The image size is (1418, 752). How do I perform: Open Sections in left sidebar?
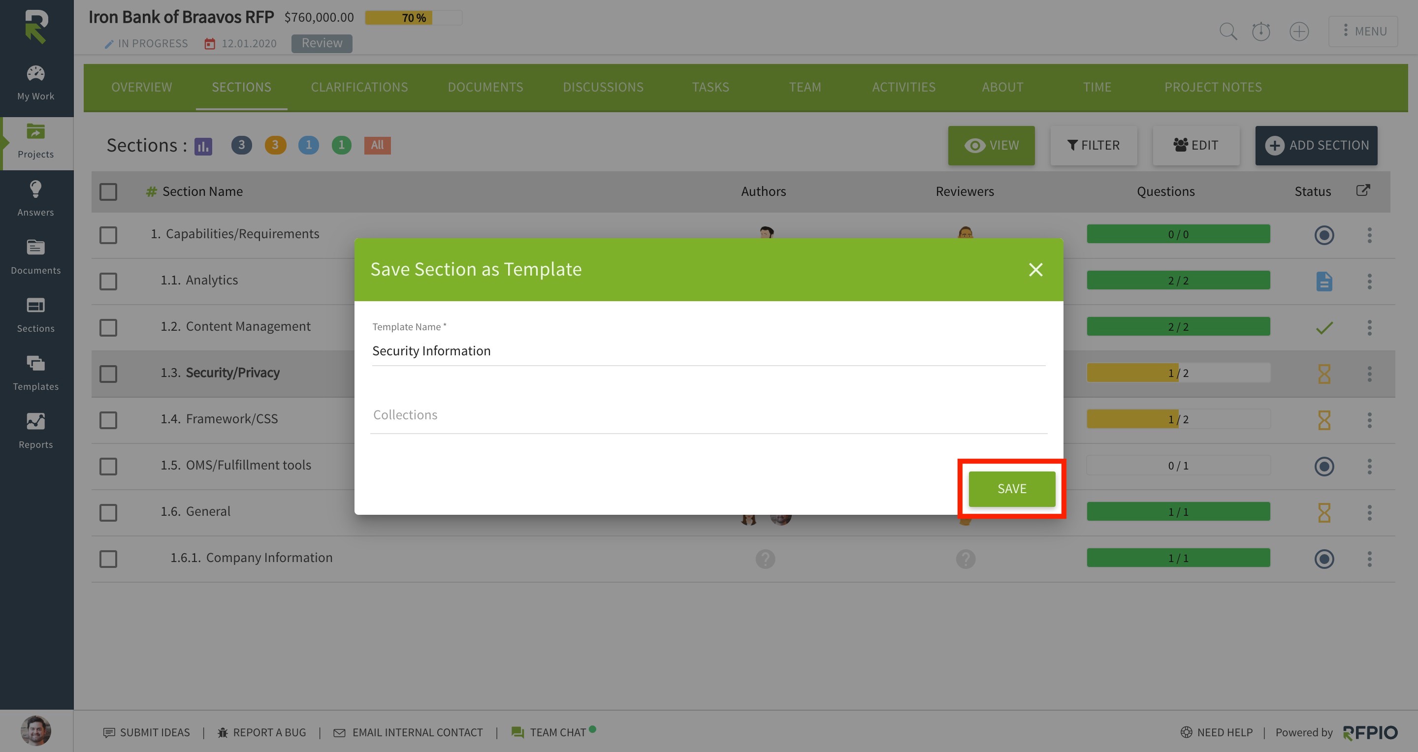click(x=36, y=315)
